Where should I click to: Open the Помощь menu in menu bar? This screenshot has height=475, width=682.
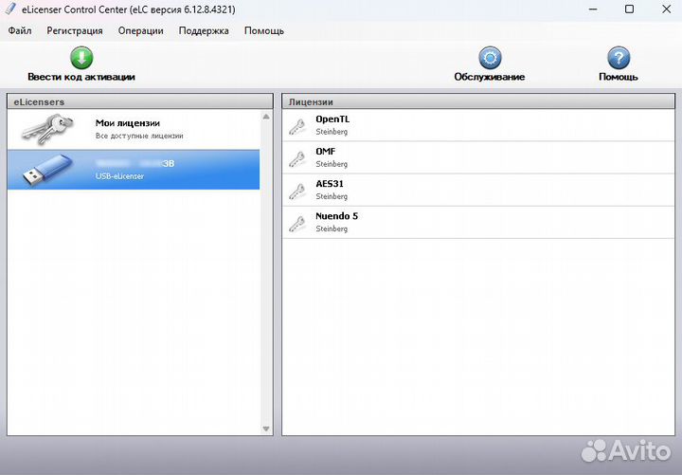pyautogui.click(x=264, y=31)
